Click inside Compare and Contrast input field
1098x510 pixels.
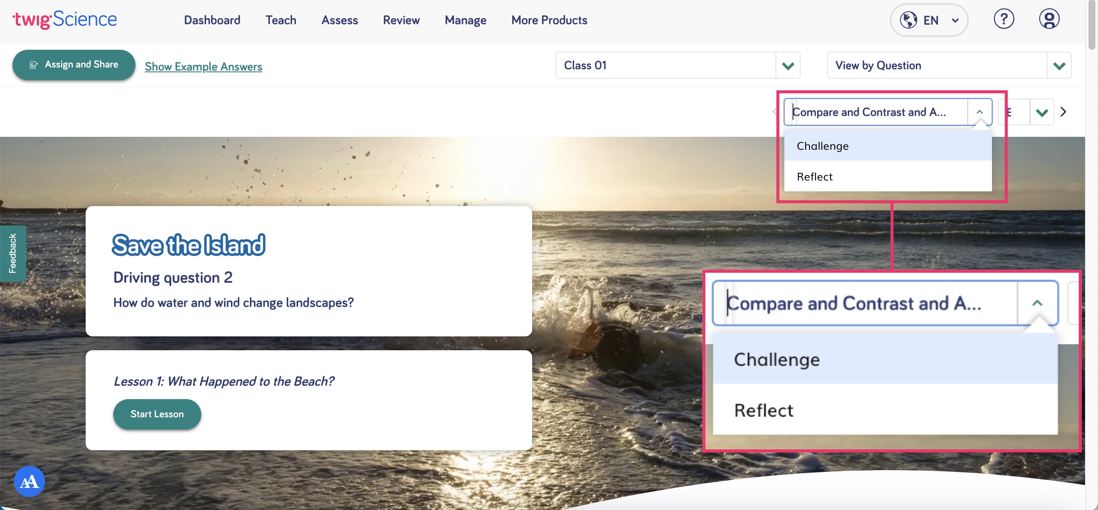coord(876,112)
